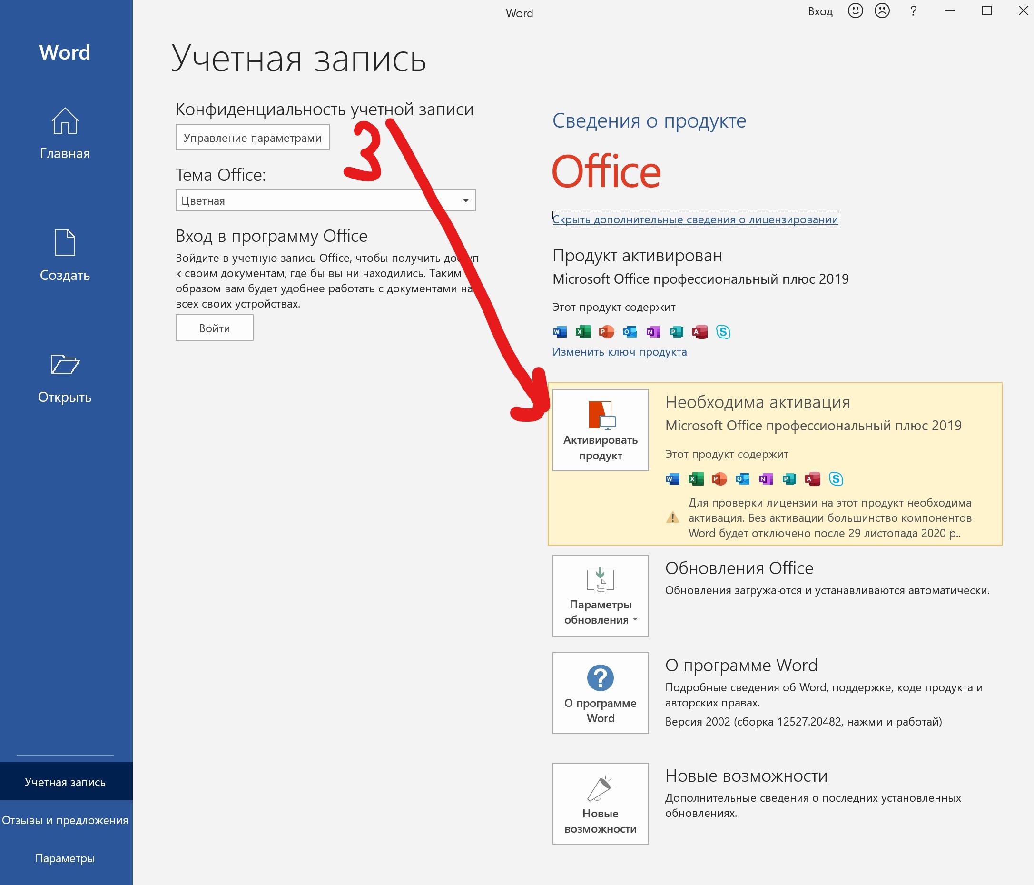Click Вход in the title bar

click(820, 11)
